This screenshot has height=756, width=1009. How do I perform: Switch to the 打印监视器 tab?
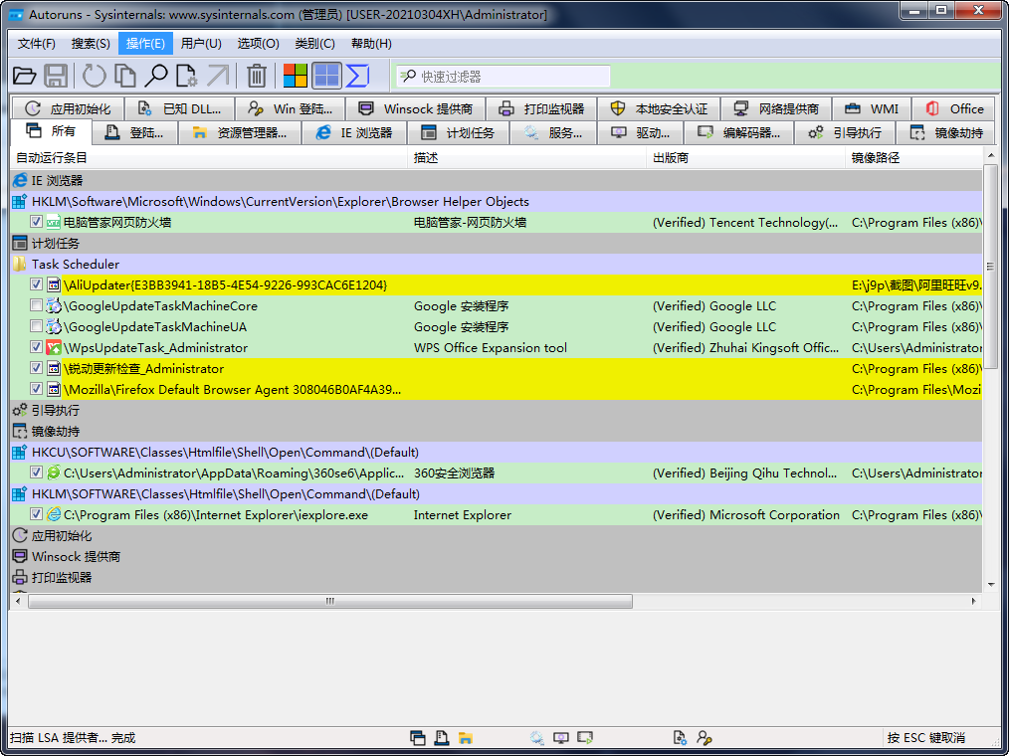tap(542, 108)
